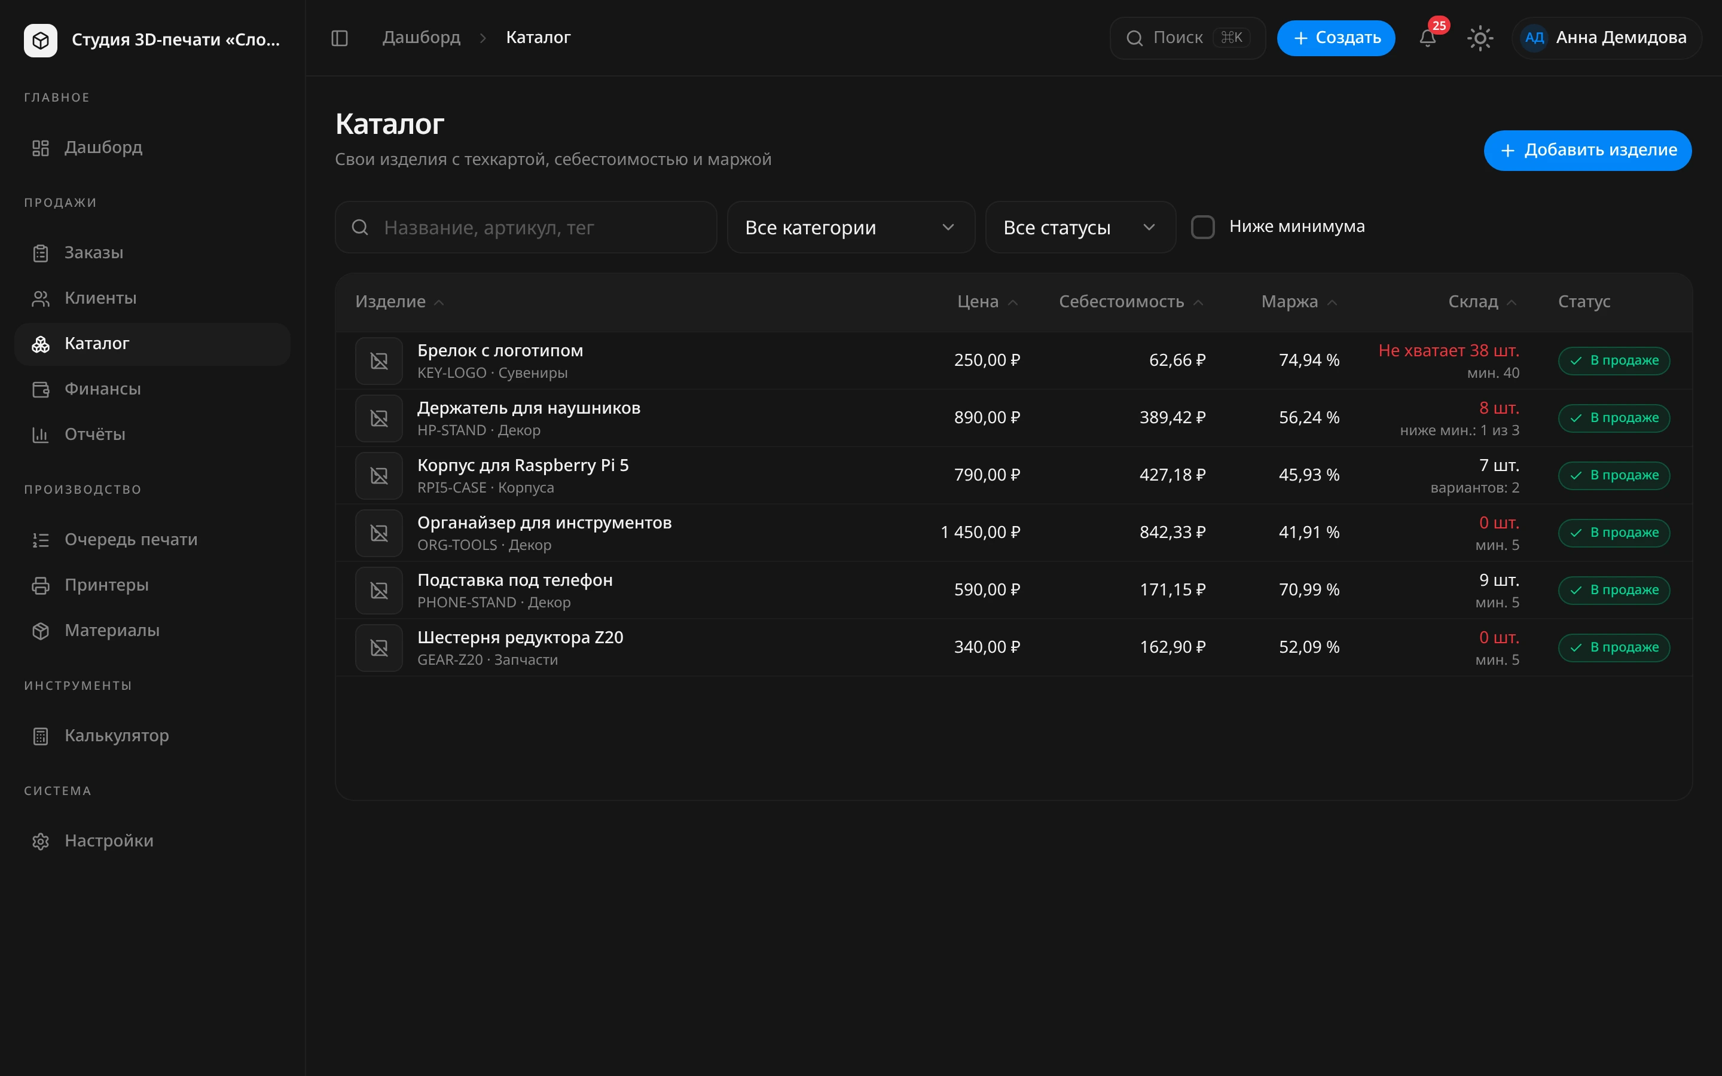
Task: Click margin value 45,93 %
Action: 1309,475
